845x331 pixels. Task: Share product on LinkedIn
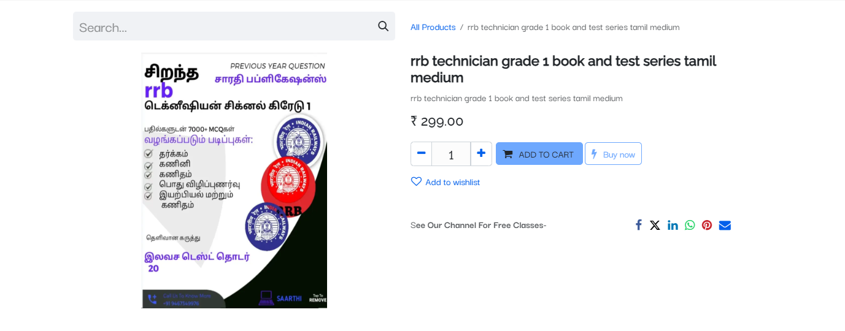[673, 225]
